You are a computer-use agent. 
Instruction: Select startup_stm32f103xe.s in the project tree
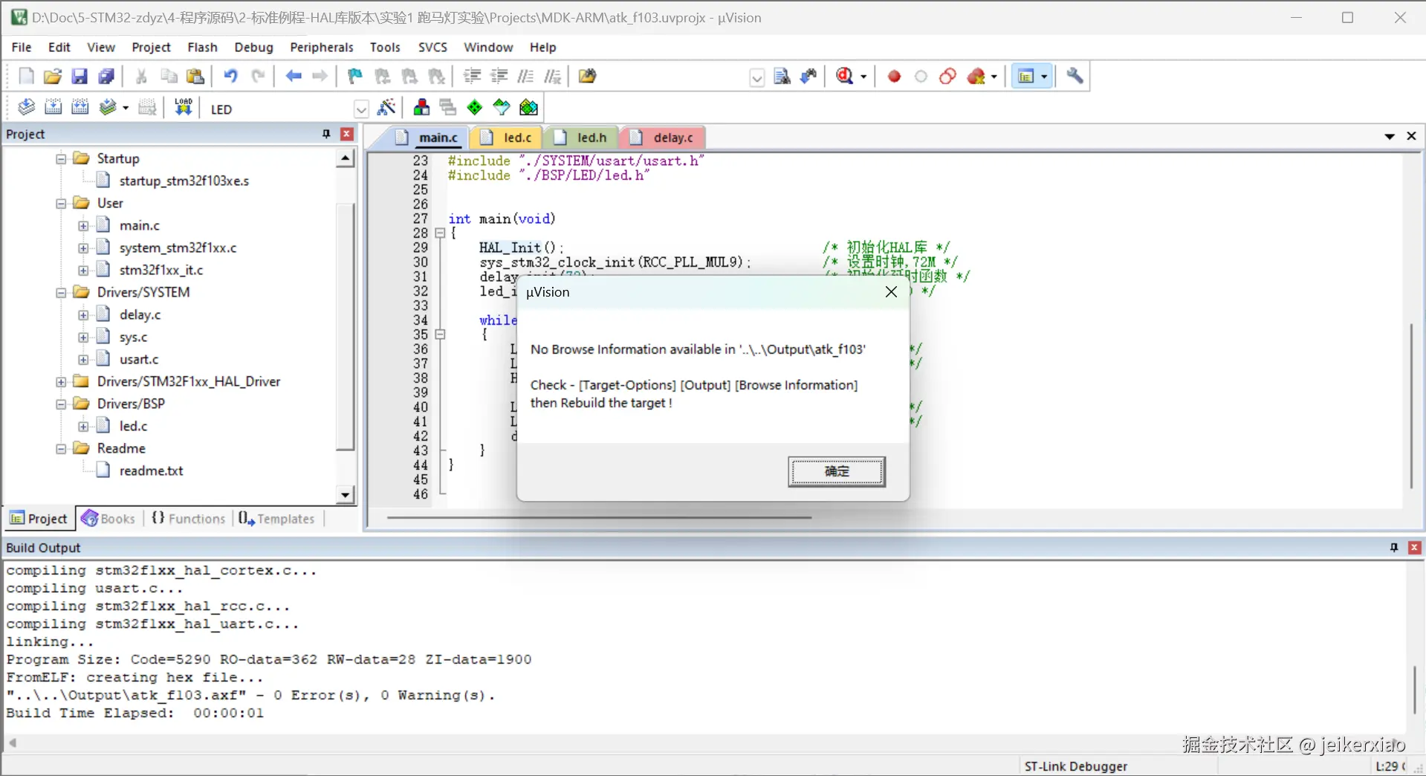184,181
